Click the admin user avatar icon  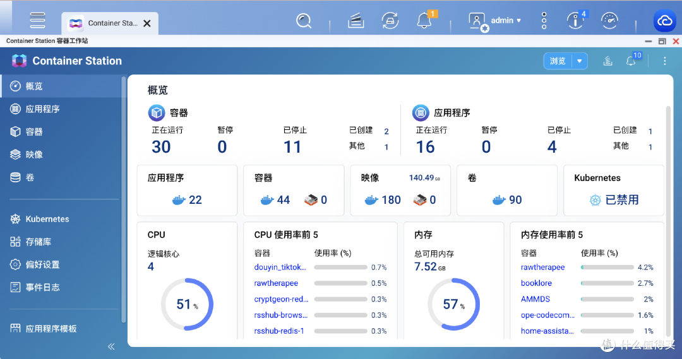(x=478, y=21)
